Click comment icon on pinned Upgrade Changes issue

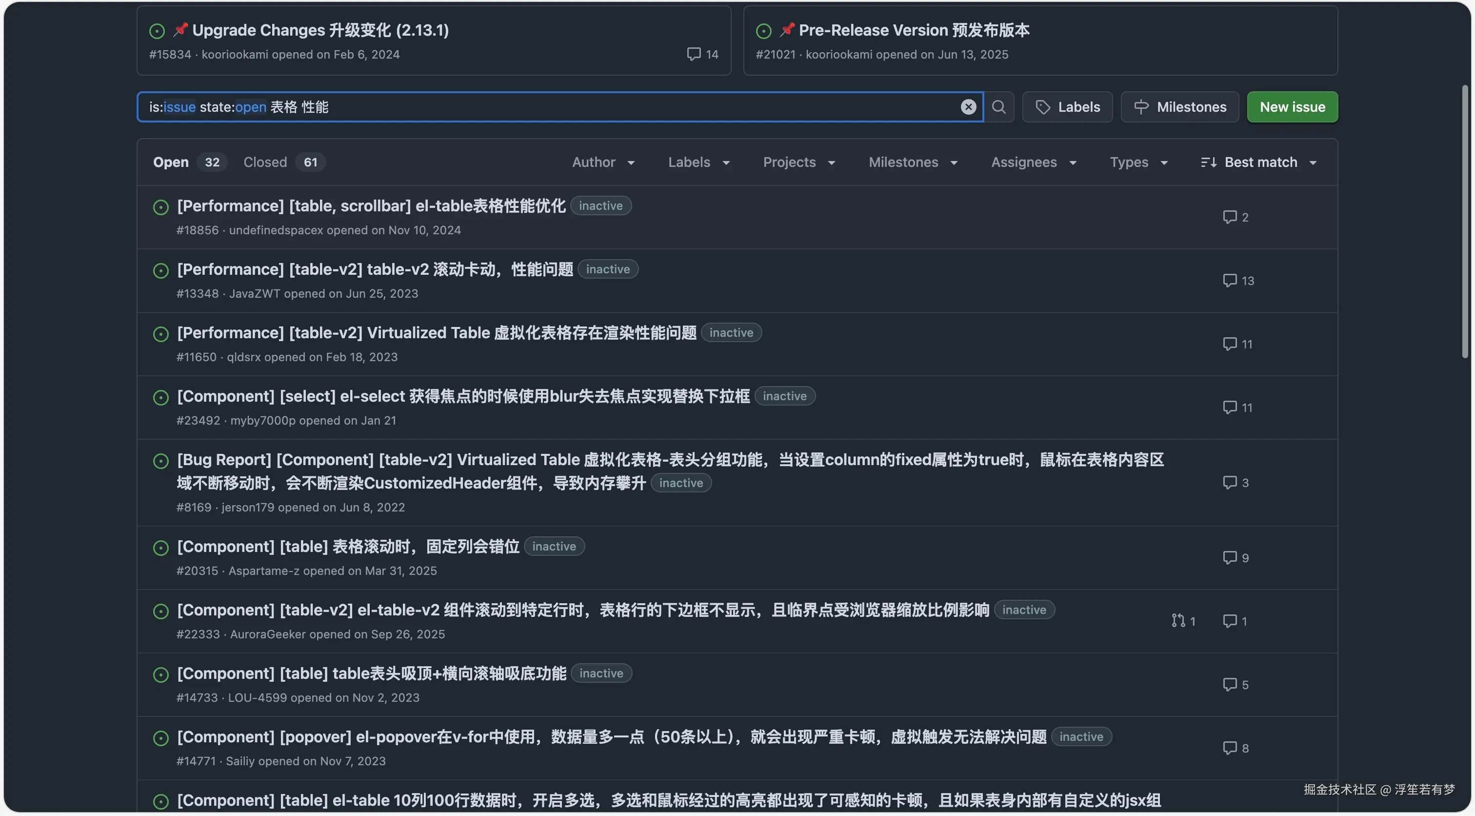694,54
